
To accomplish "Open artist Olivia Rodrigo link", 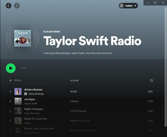I will [x=36, y=94].
